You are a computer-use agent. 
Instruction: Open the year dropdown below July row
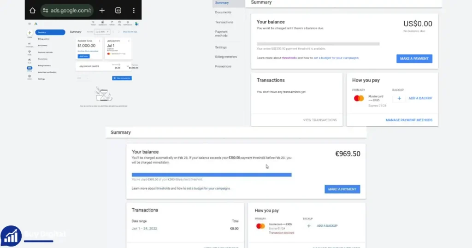83,78
